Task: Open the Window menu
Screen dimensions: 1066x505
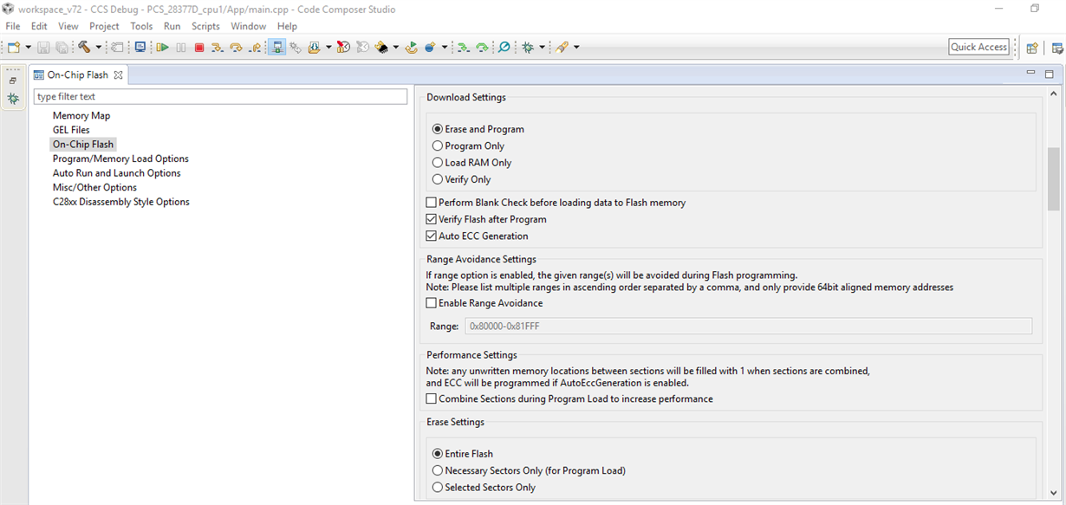Action: pos(249,26)
